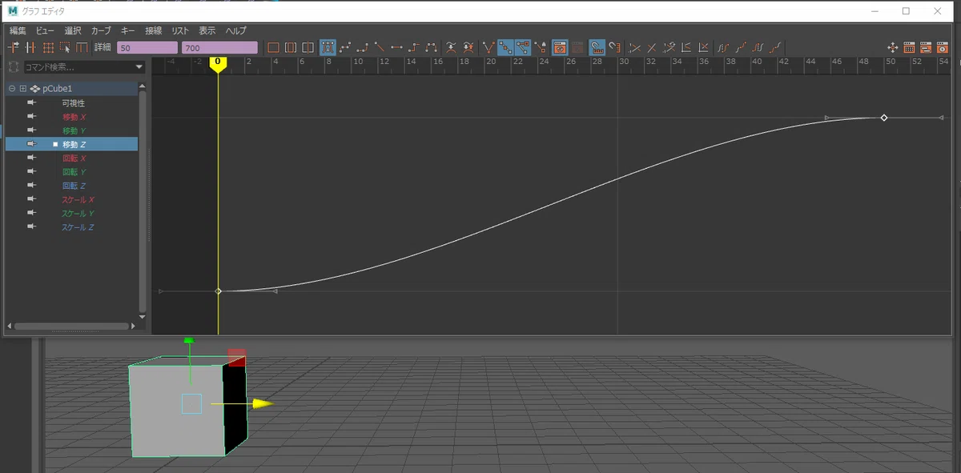Select the Move Nearest Picked Key tool
Screen dimensions: 961x473
13,47
